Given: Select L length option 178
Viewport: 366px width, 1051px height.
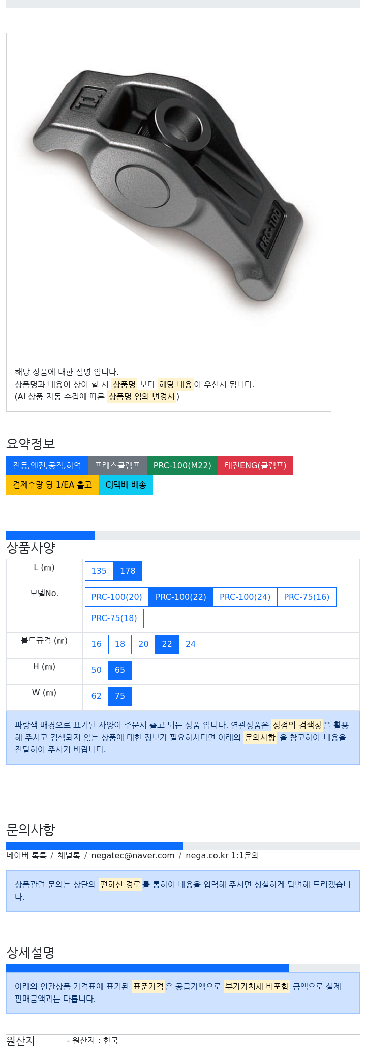Looking at the screenshot, I should [128, 571].
